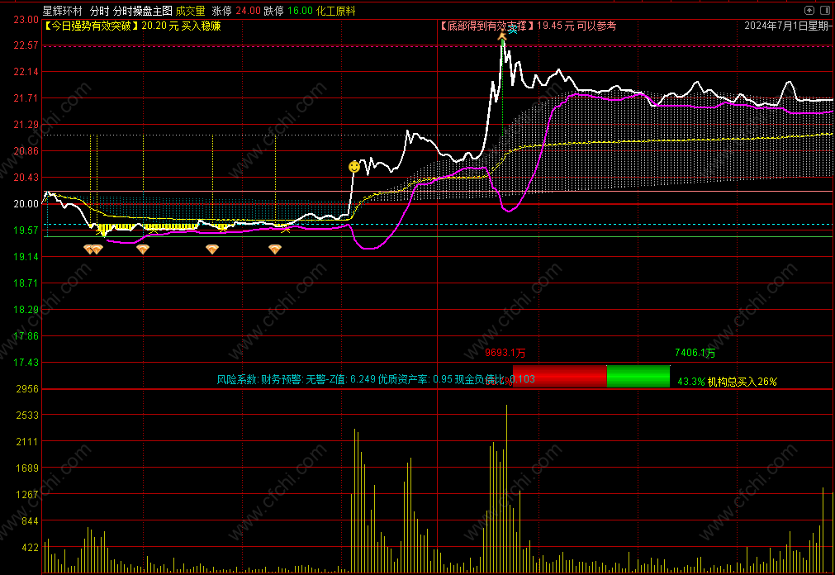The width and height of the screenshot is (835, 575).
Task: Click the 422 volume axis label
Action: point(31,547)
